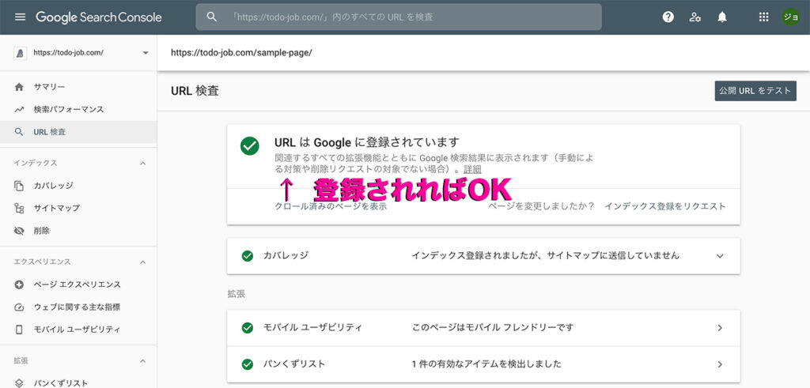This screenshot has height=388, width=810.
Task: Open カバレッジ in the sidebar
Action: click(x=78, y=186)
